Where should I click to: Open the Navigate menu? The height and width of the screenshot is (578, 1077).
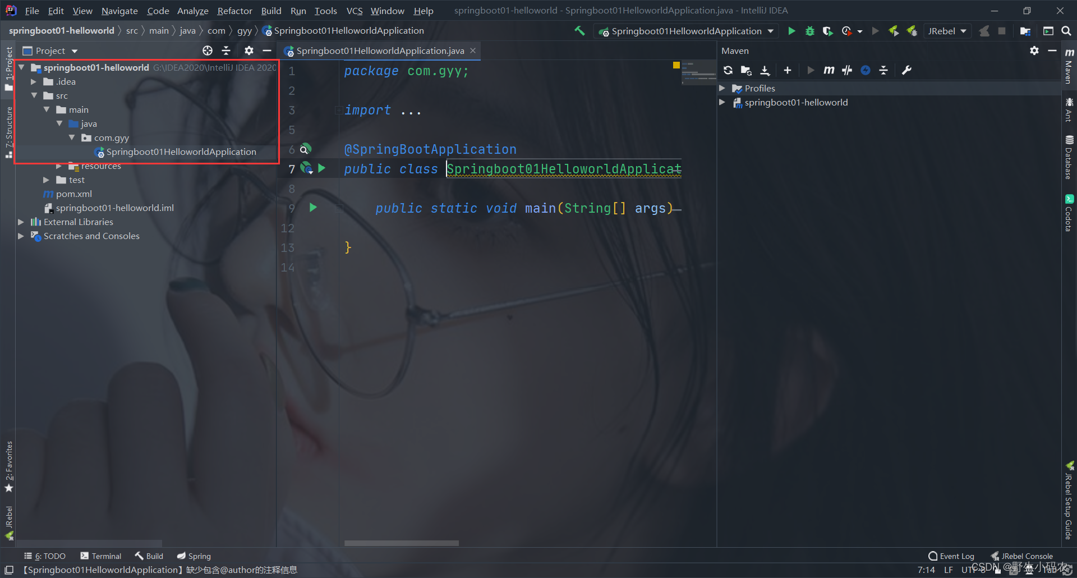pos(119,11)
